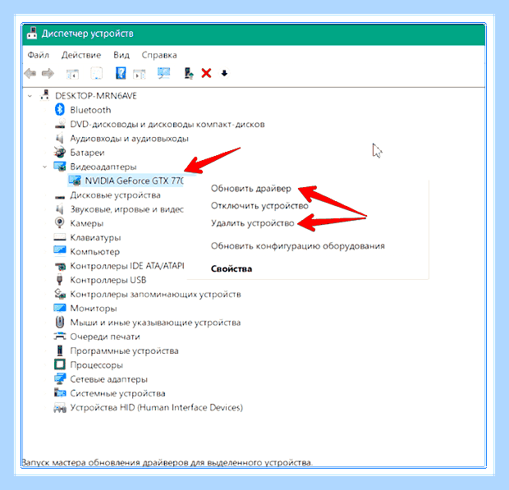The width and height of the screenshot is (509, 490).
Task: Open Свойства from the context menu
Action: coord(232,268)
